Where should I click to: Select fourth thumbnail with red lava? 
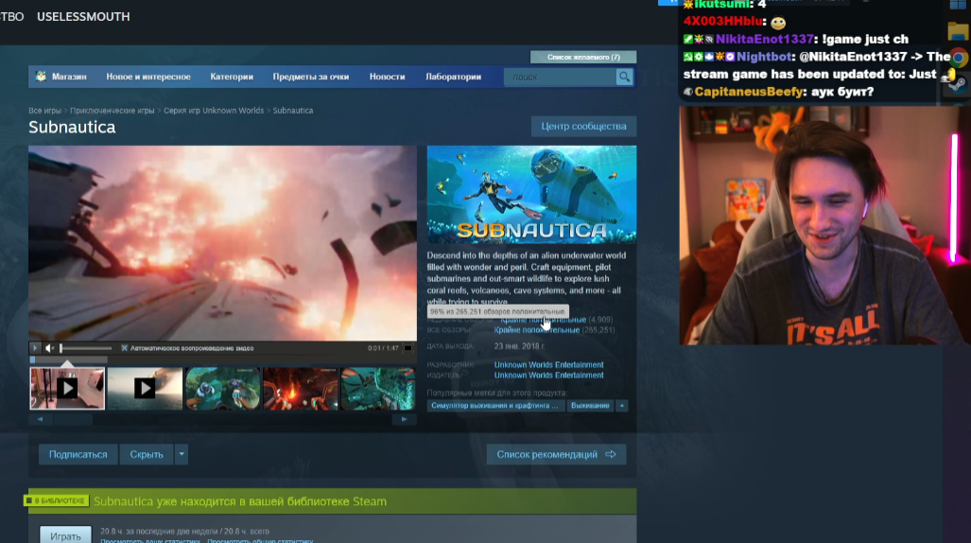tap(301, 389)
